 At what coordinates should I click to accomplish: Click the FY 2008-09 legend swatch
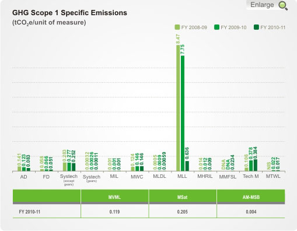(177, 27)
